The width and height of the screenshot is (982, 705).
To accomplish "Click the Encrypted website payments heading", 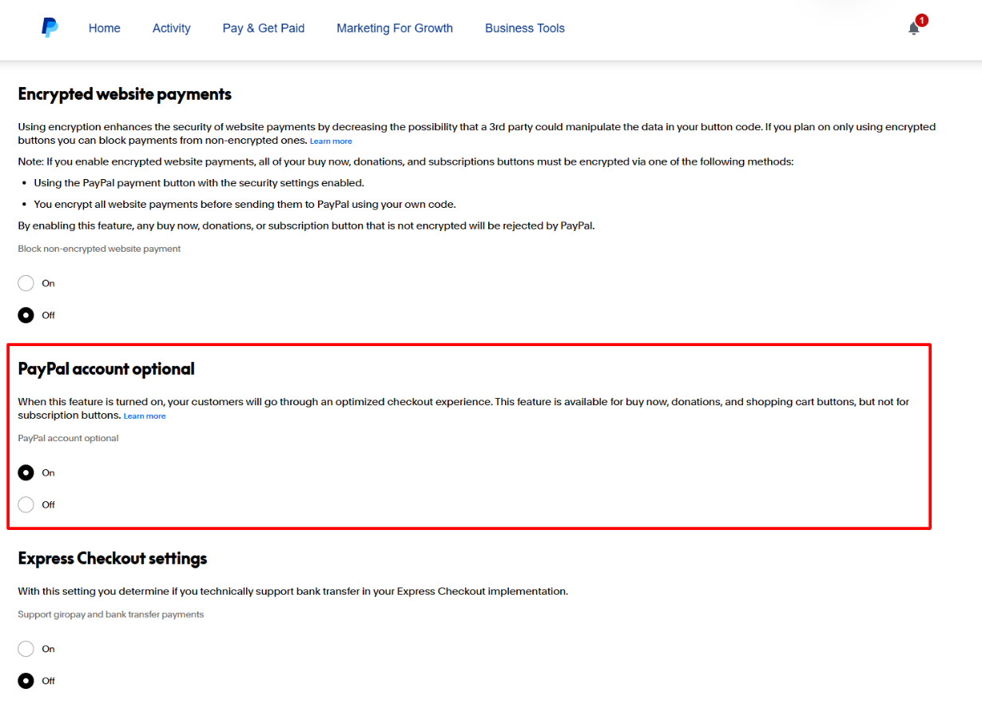I will pos(125,94).
